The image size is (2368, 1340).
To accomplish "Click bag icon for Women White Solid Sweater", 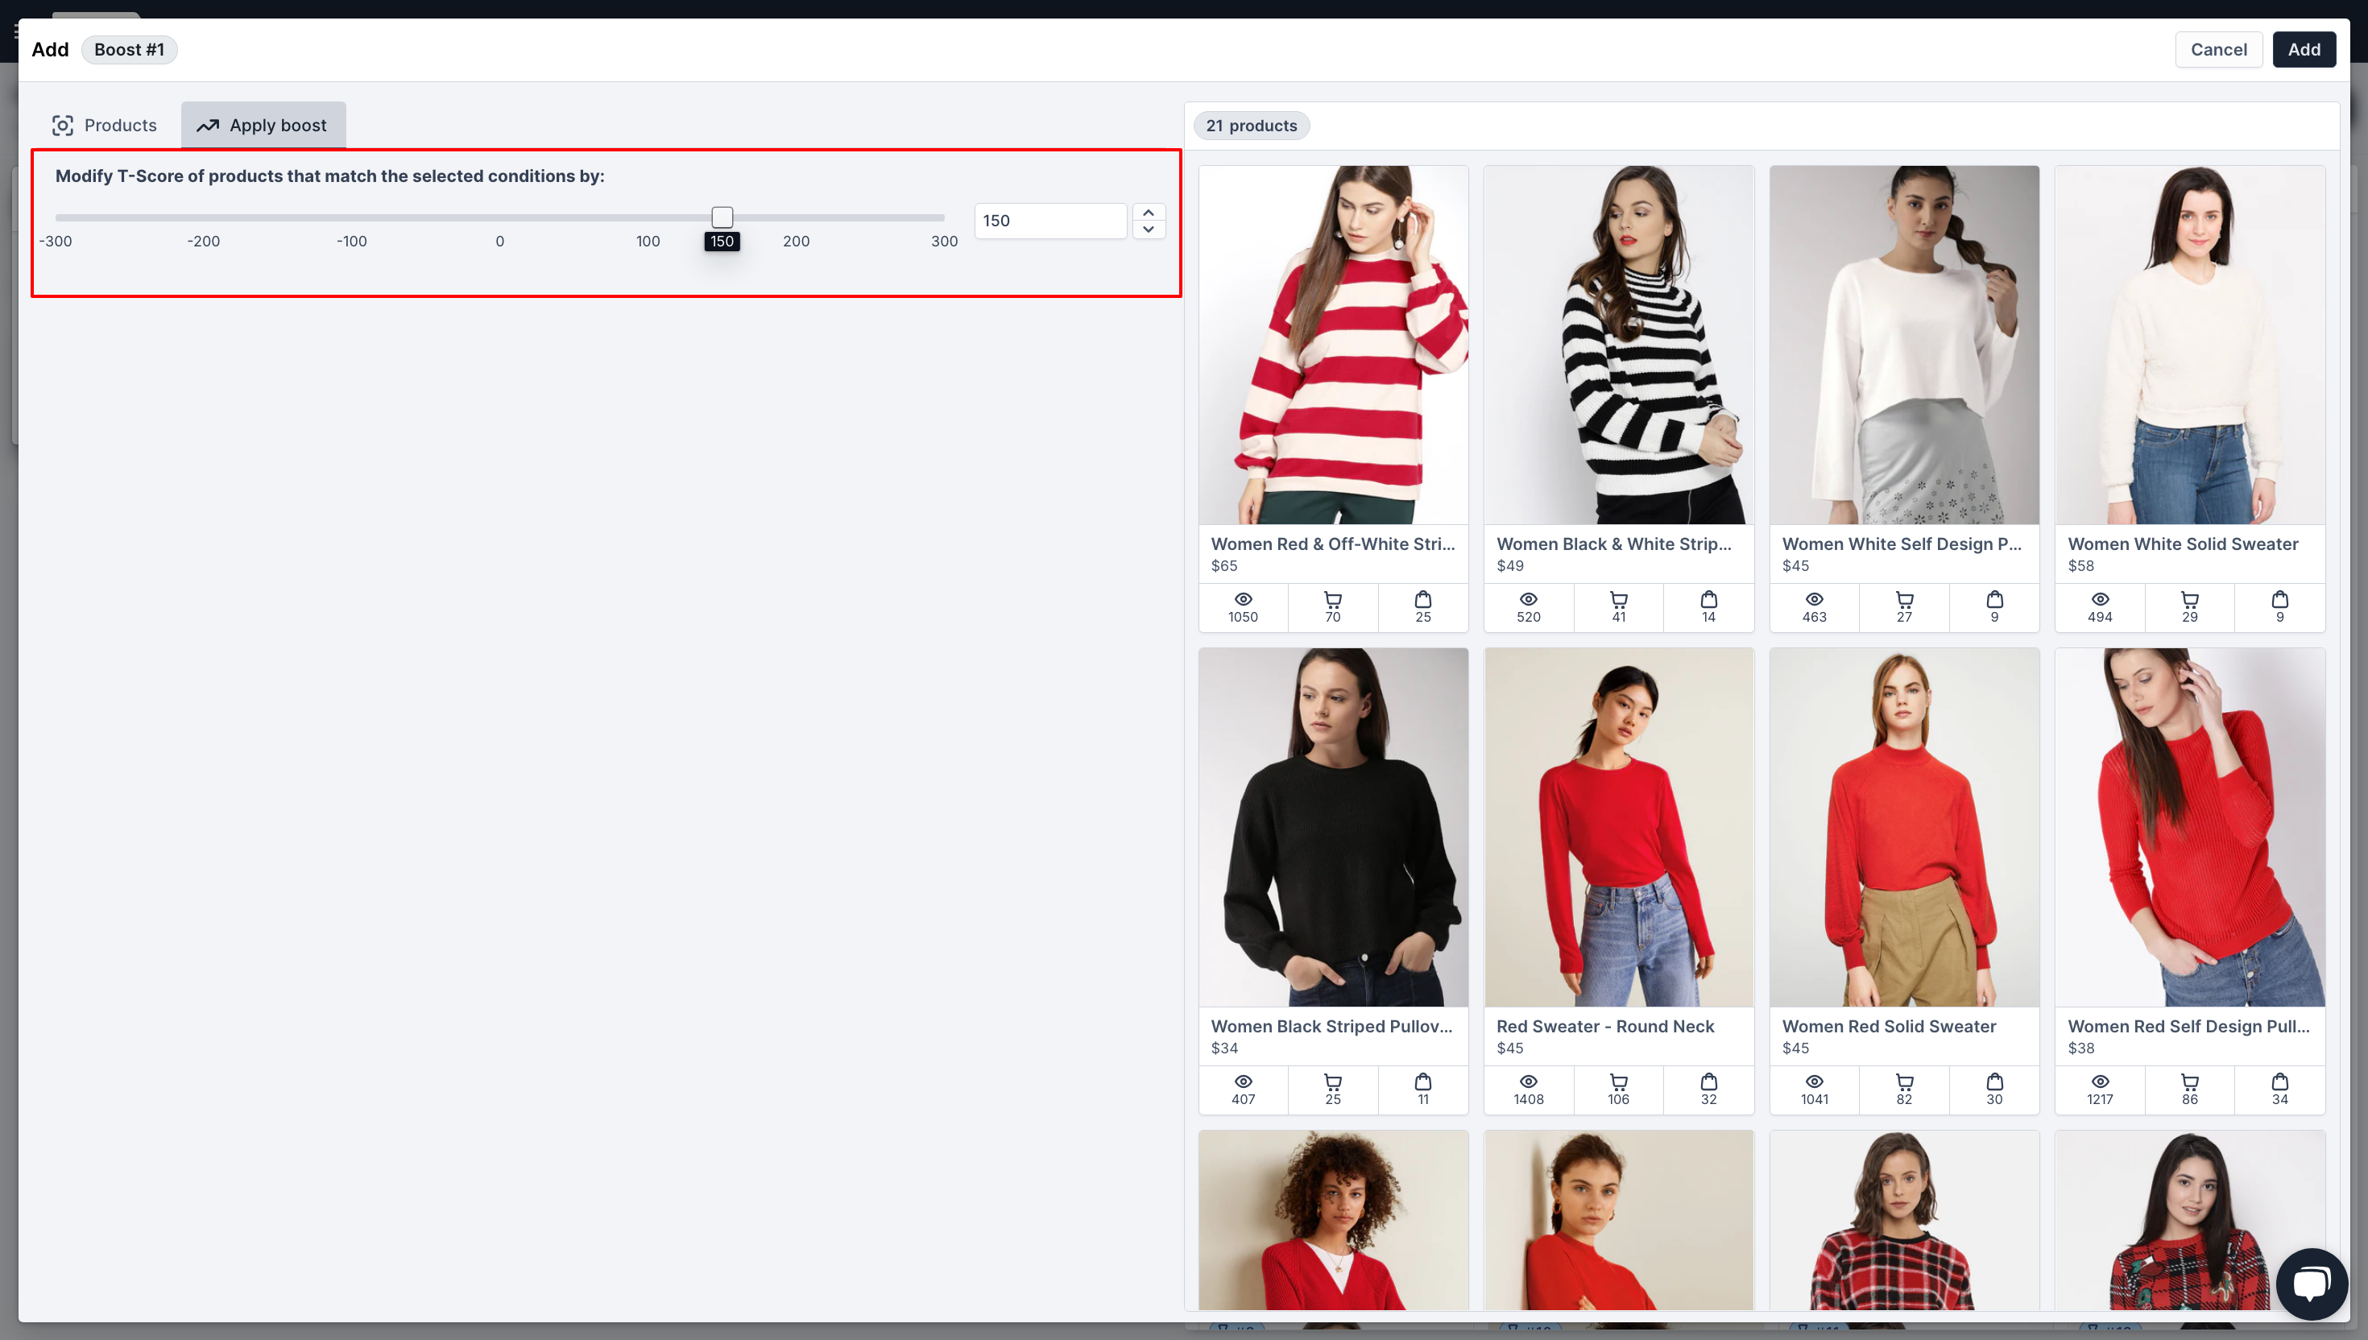I will coord(2279,599).
